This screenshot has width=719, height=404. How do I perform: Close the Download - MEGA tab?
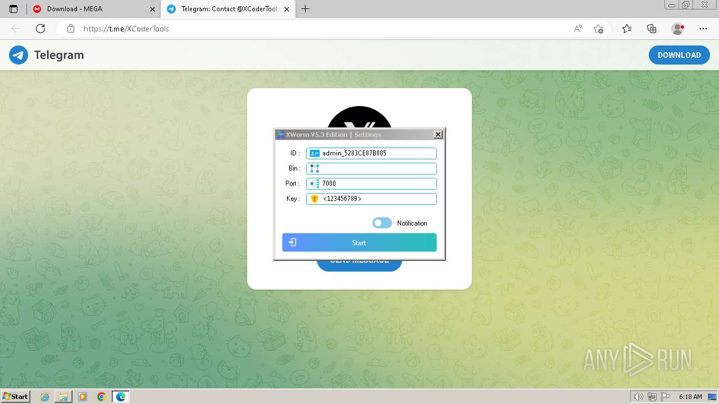pyautogui.click(x=152, y=9)
